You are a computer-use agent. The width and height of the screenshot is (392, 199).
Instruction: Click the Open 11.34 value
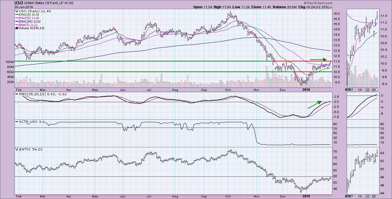[x=203, y=7]
